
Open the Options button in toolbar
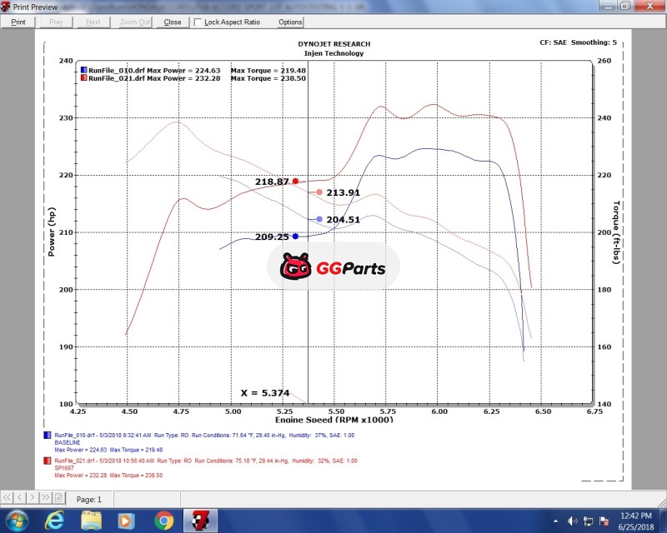coord(290,22)
